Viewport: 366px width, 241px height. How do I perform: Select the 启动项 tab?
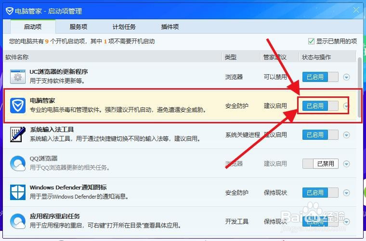pyautogui.click(x=33, y=27)
